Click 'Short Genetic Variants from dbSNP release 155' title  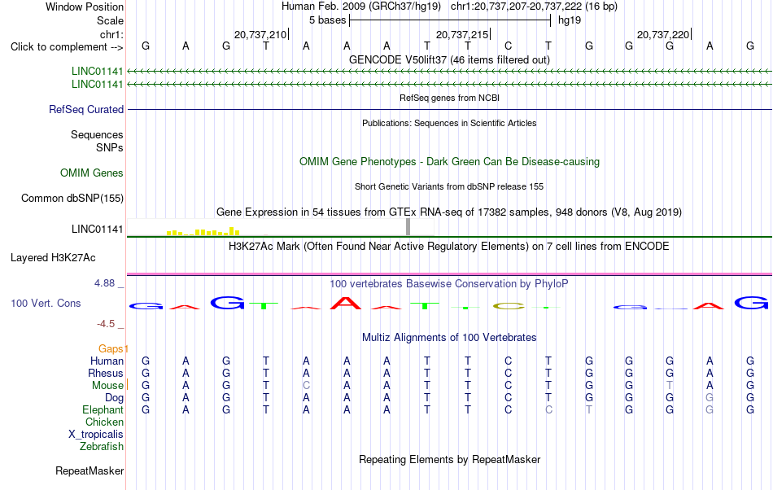pos(449,186)
